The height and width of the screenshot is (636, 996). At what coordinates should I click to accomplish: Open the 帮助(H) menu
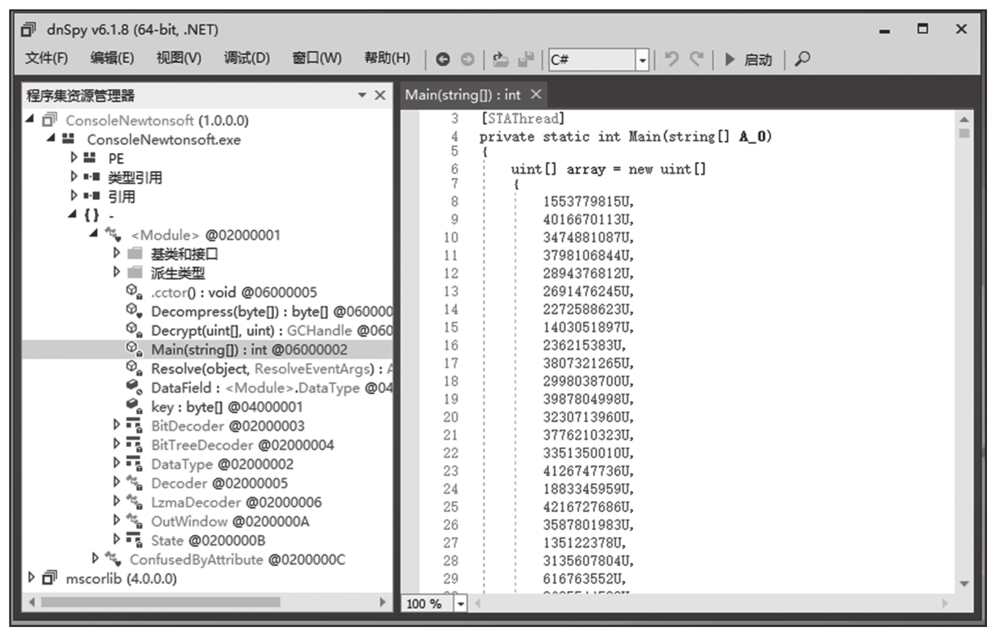click(x=387, y=59)
